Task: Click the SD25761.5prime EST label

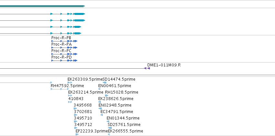Action: click(x=124, y=125)
